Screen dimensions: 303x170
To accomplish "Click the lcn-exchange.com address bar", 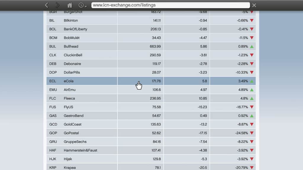I will tap(170, 5).
